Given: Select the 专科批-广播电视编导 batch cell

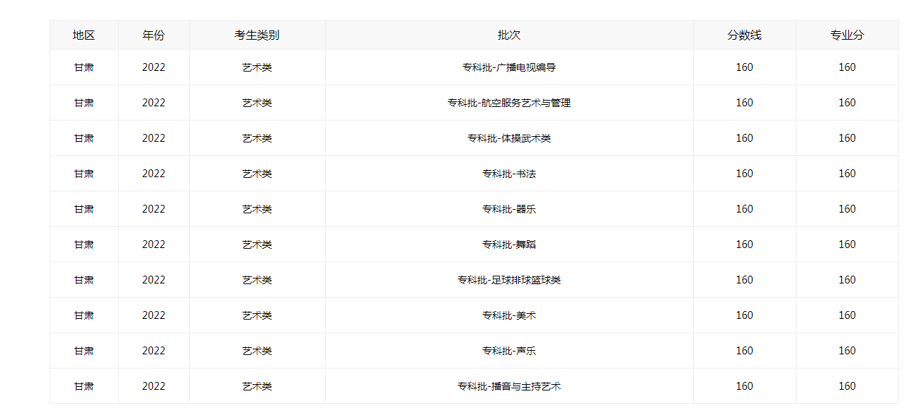Looking at the screenshot, I should click(509, 67).
